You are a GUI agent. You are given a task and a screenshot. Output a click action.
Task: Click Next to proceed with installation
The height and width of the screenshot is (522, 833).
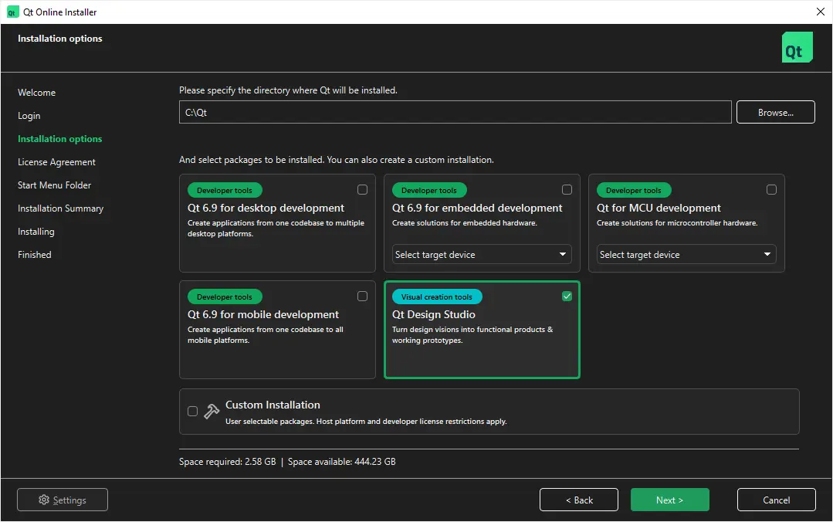pos(669,500)
